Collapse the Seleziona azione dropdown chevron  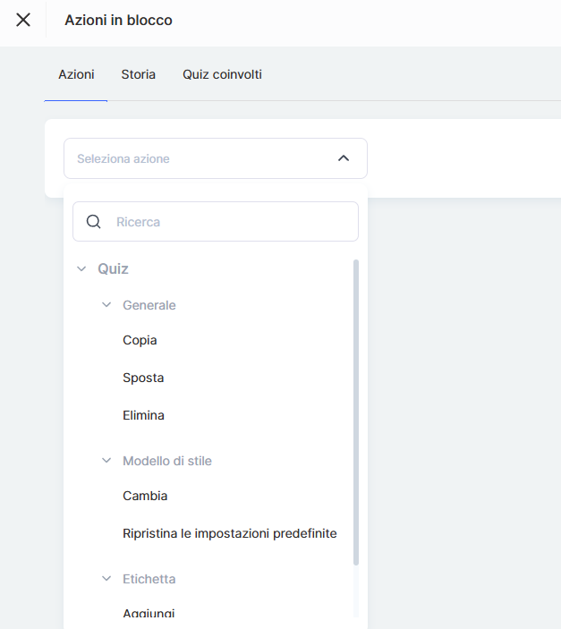(344, 158)
